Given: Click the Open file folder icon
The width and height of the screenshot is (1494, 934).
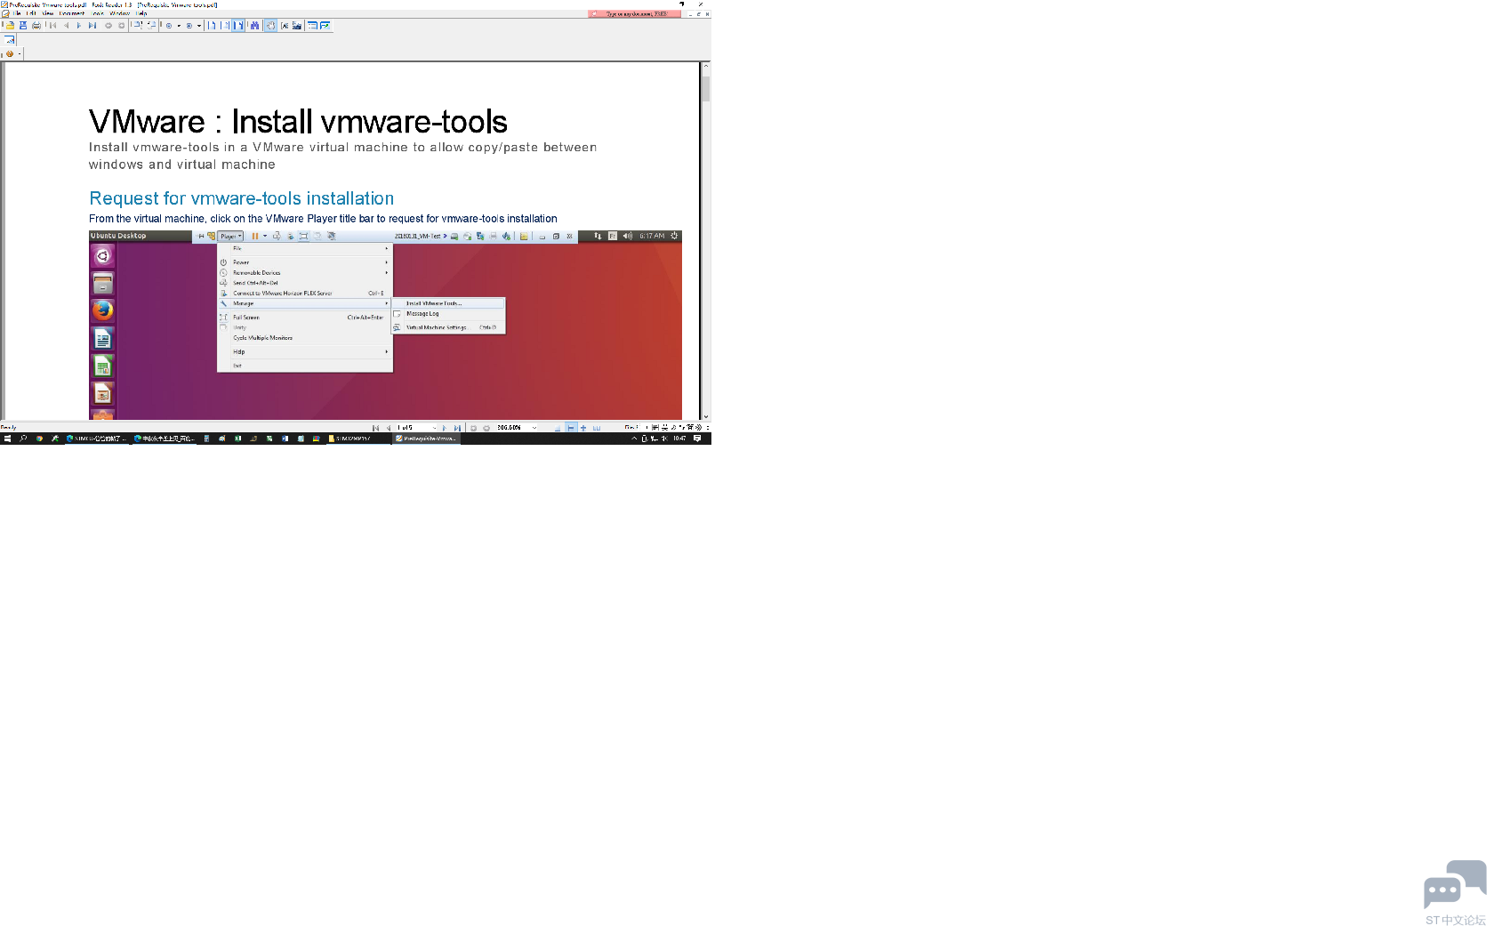Looking at the screenshot, I should (x=10, y=26).
